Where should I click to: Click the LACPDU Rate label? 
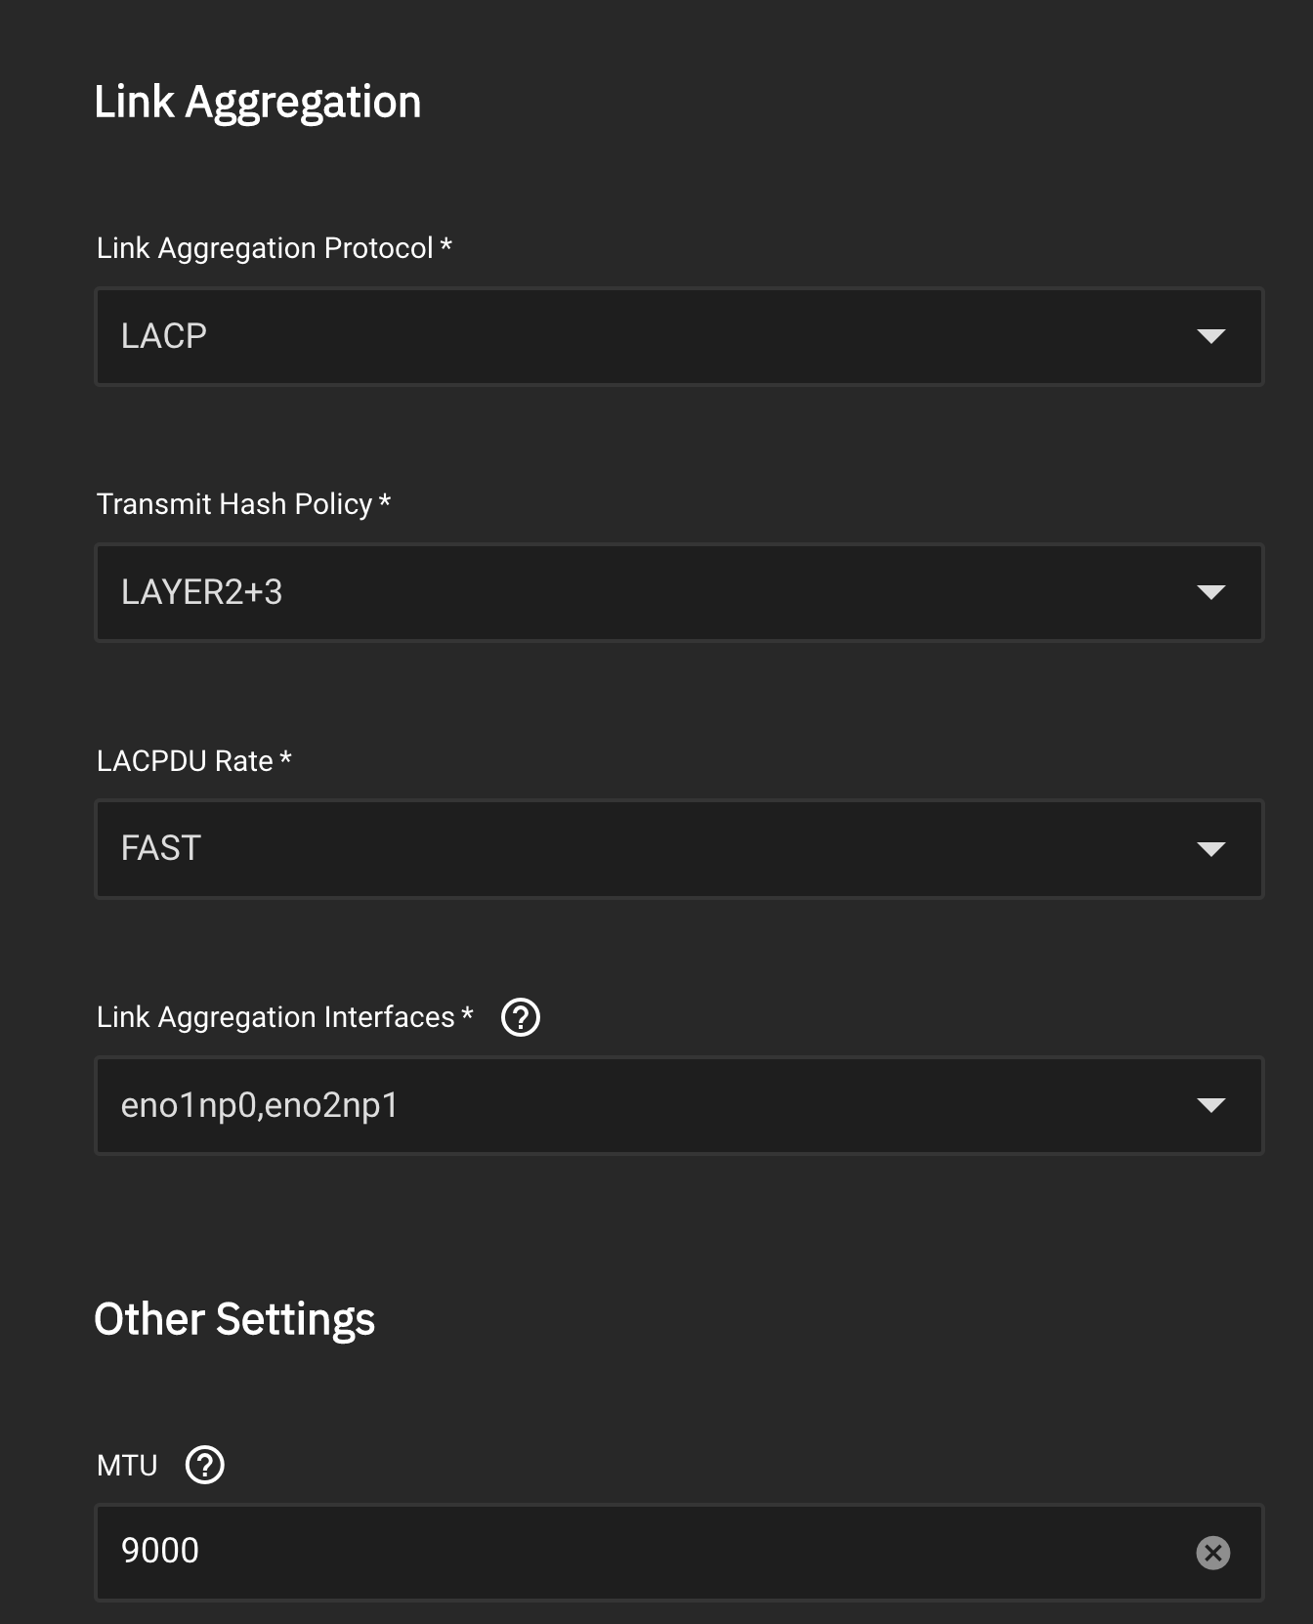coord(185,761)
